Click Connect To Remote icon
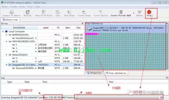This screenshot has height=100, width=169. coord(12,12)
